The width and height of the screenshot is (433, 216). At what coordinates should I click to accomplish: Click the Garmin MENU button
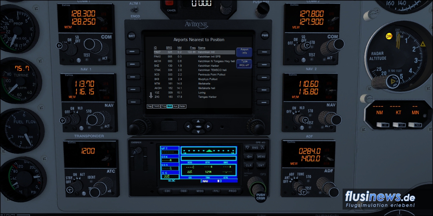click(x=261, y=157)
